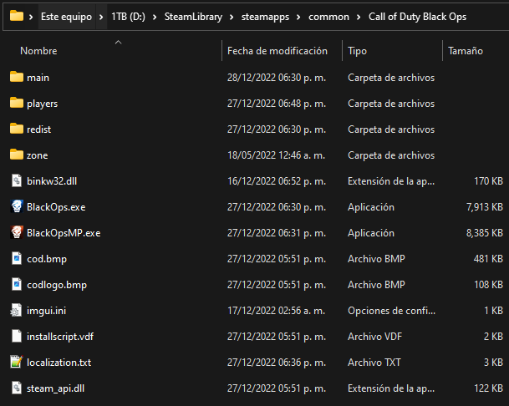The width and height of the screenshot is (509, 406).
Task: Select the cod.bmp file name
Action: (47, 259)
